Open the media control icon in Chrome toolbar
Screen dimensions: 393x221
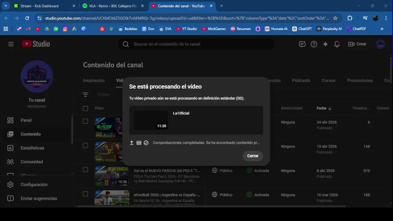[365, 18]
